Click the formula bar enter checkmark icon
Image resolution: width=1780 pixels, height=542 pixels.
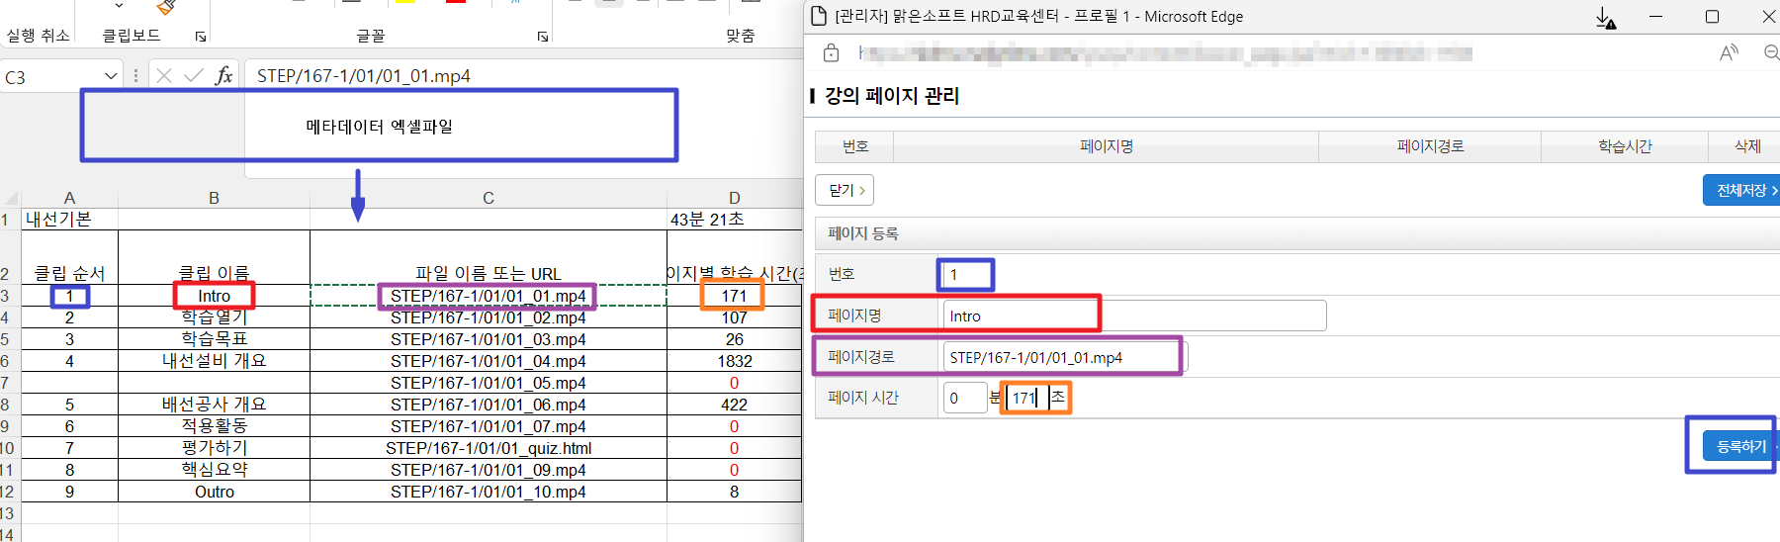(194, 76)
